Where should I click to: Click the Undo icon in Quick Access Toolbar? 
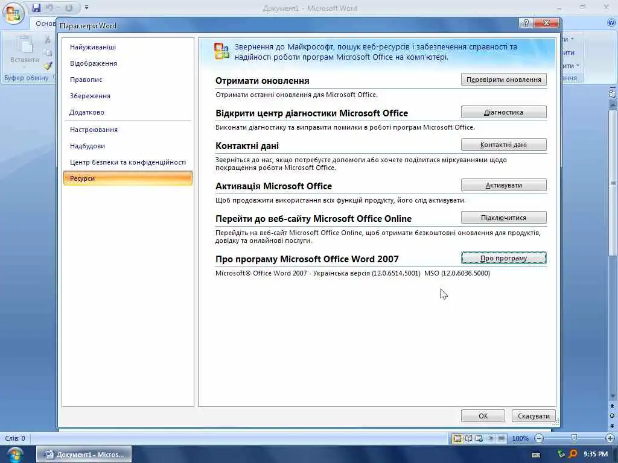coord(49,7)
